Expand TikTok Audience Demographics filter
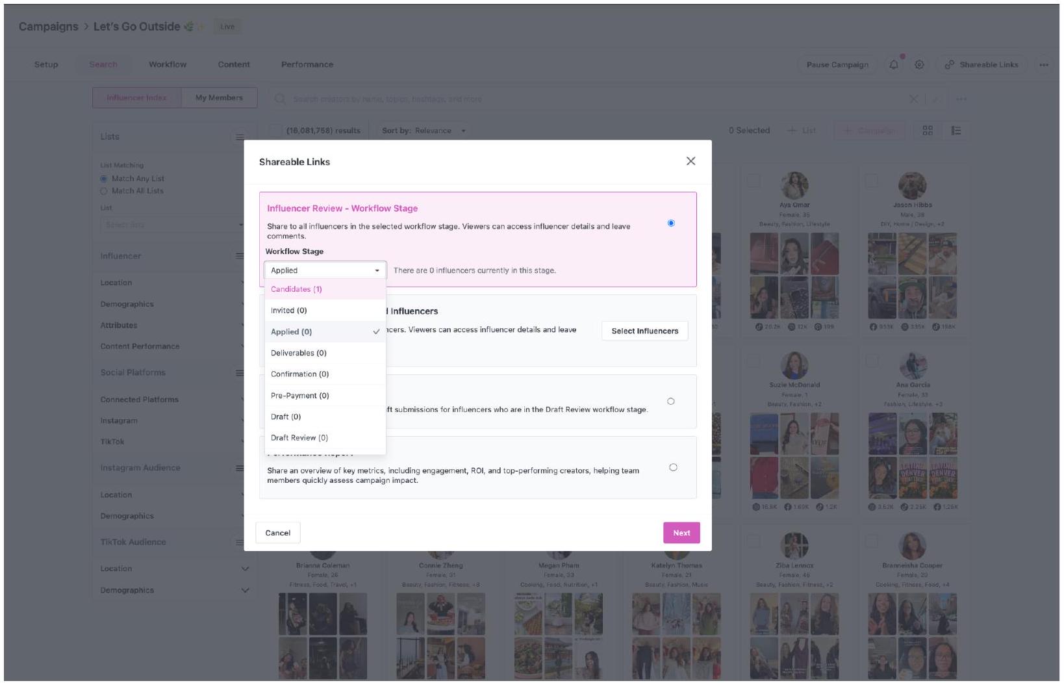This screenshot has height=683, width=1064. click(245, 590)
